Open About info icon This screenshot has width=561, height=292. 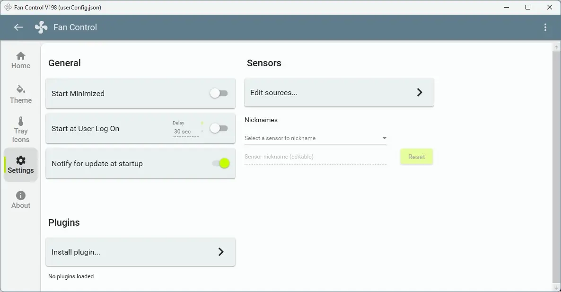click(x=21, y=195)
